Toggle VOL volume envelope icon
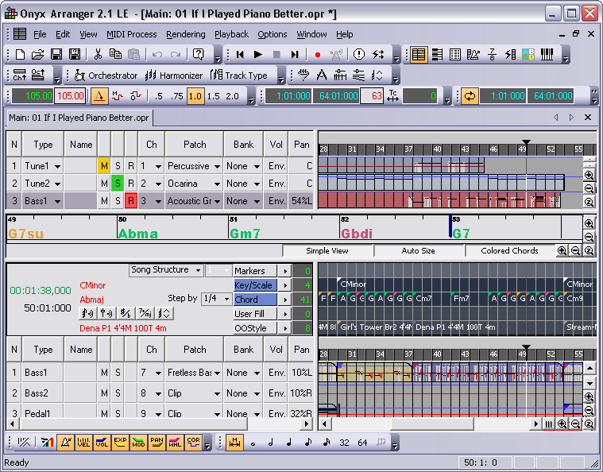This screenshot has width=603, height=472. (x=102, y=443)
